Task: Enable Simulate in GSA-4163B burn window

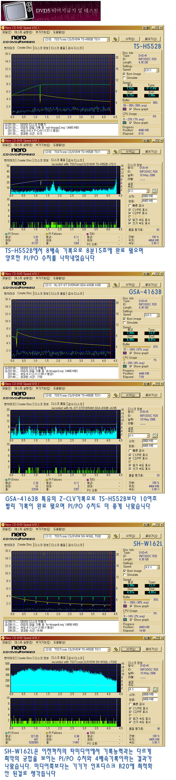Action: pos(125,323)
